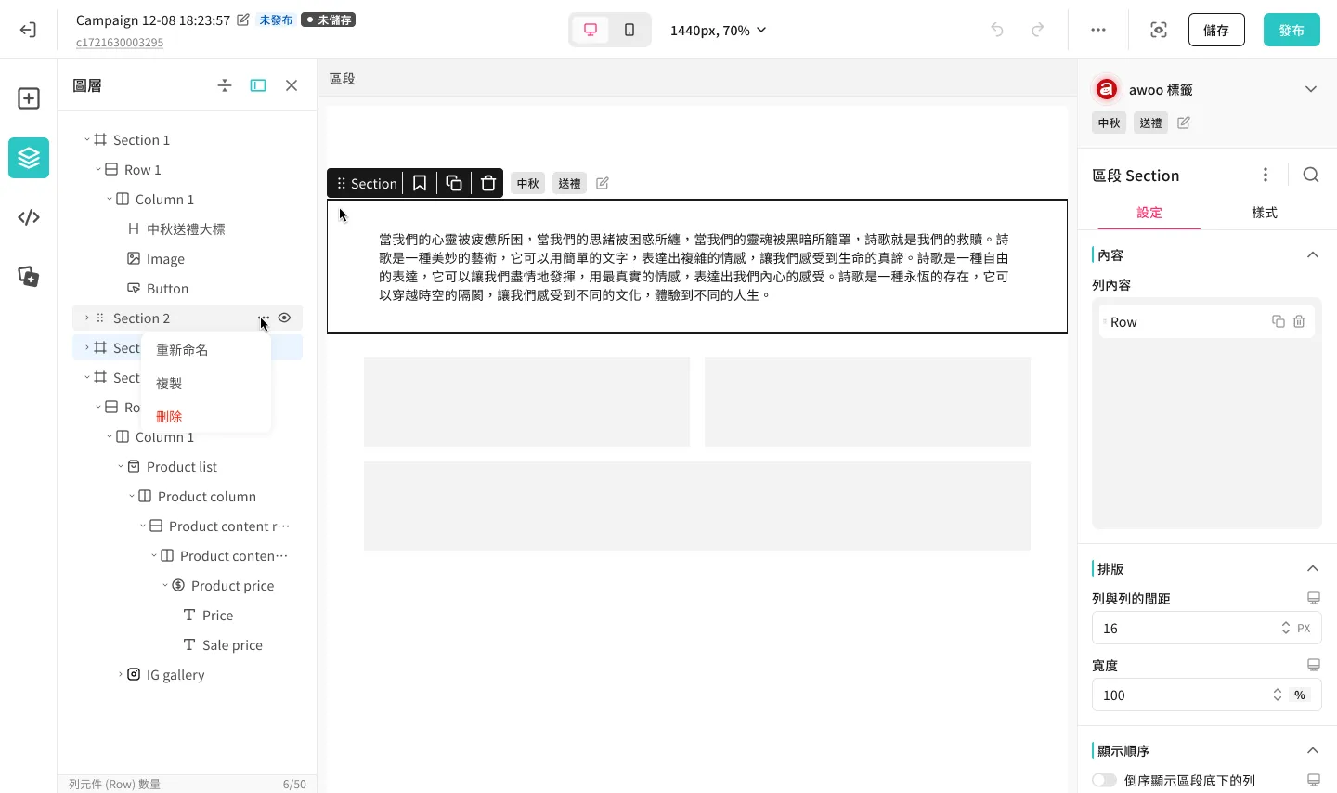Click the 儲存 button

pos(1216,30)
